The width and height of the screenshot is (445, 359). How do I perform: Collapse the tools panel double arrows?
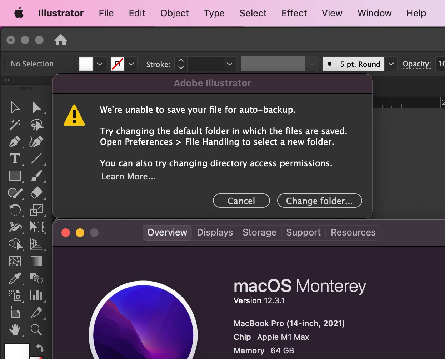tap(7, 80)
